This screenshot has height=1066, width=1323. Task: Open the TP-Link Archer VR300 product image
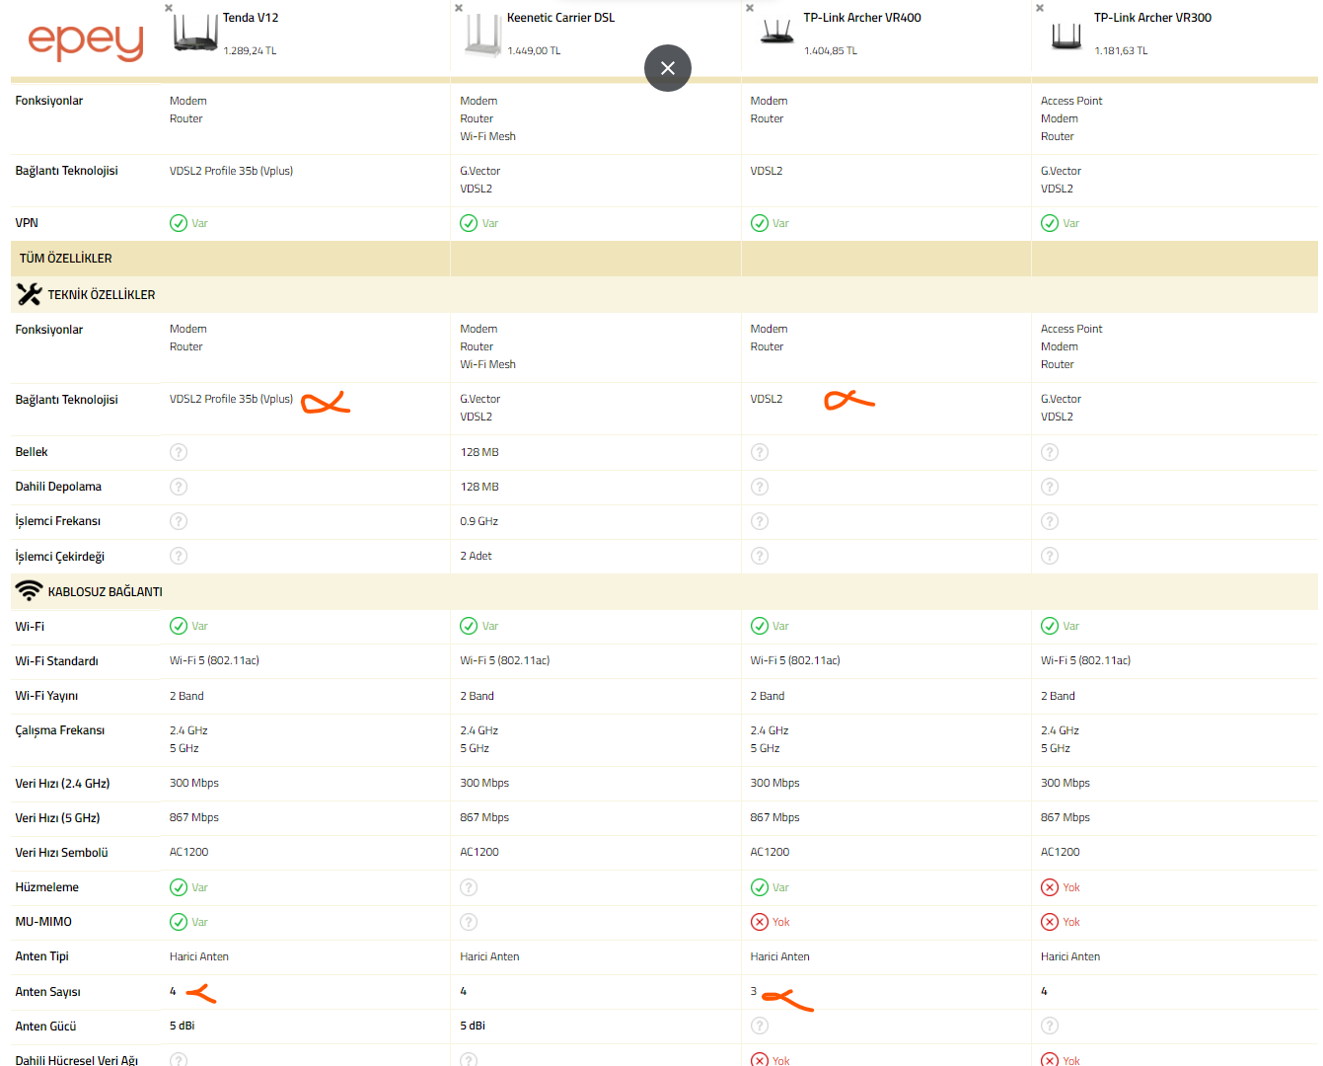click(x=1066, y=36)
